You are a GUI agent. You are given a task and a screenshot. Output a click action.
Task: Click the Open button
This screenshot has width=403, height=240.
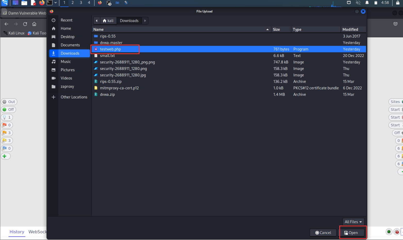click(351, 233)
